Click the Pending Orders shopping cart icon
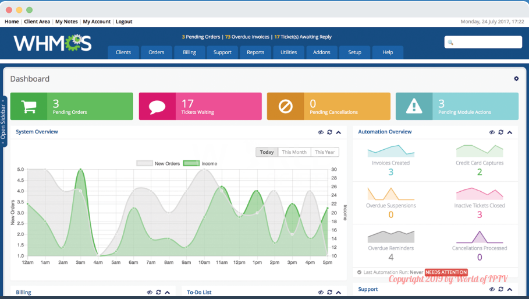The image size is (529, 299). [x=28, y=107]
